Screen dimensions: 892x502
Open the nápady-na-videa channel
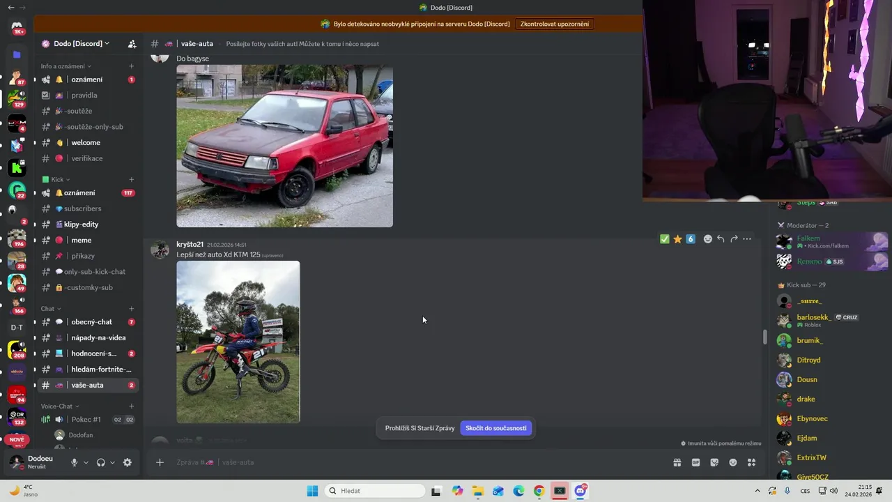[88, 337]
